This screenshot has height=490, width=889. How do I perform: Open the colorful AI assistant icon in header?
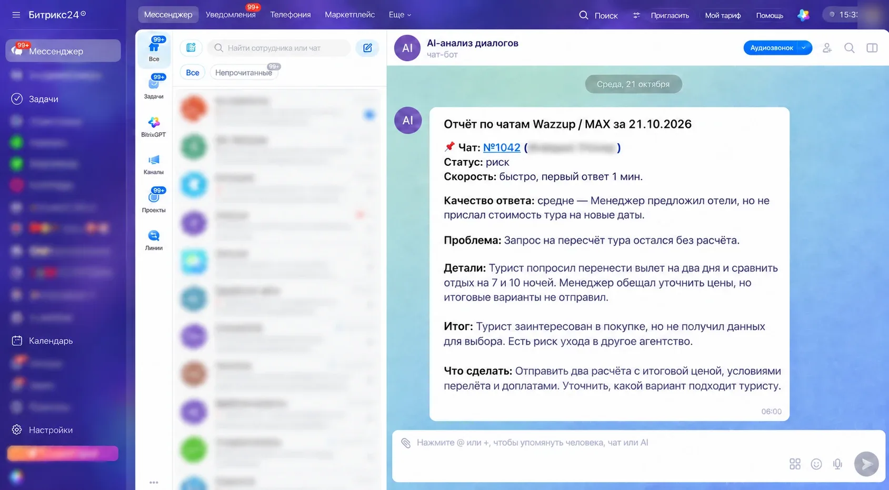pos(803,15)
